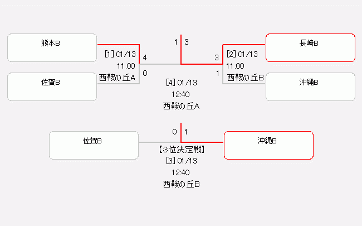The image size is (362, 226).
Task: Click the 12:40 time of third-place match
Action: pos(182,172)
